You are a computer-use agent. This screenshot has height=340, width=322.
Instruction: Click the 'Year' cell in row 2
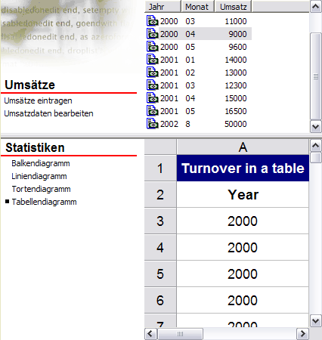click(243, 195)
